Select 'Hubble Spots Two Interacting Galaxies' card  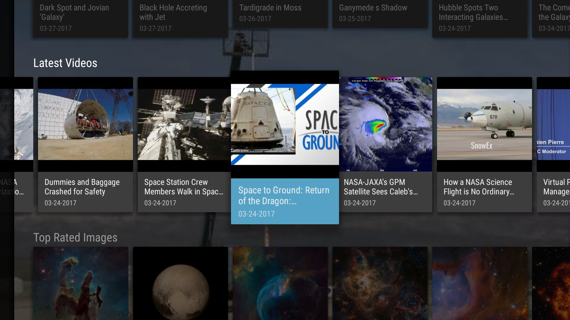[x=480, y=18]
